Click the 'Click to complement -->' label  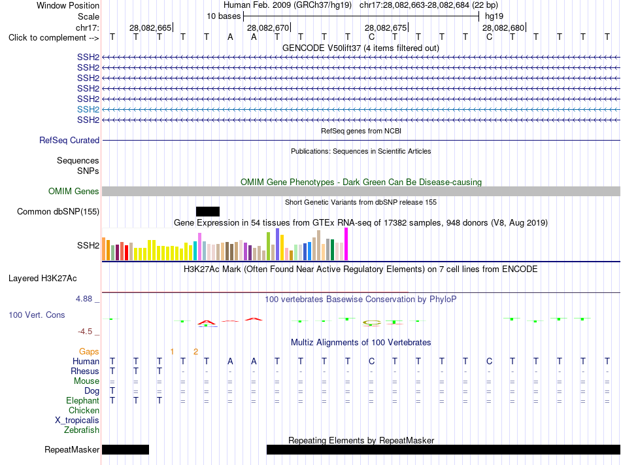pyautogui.click(x=54, y=38)
